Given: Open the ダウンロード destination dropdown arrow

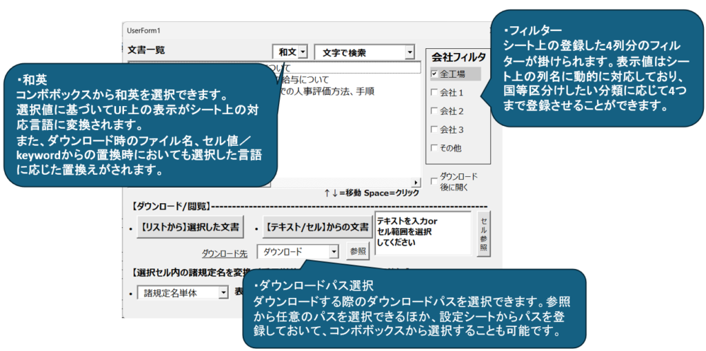Looking at the screenshot, I should [x=334, y=252].
